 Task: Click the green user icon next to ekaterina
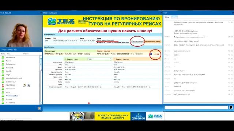tap(3, 57)
